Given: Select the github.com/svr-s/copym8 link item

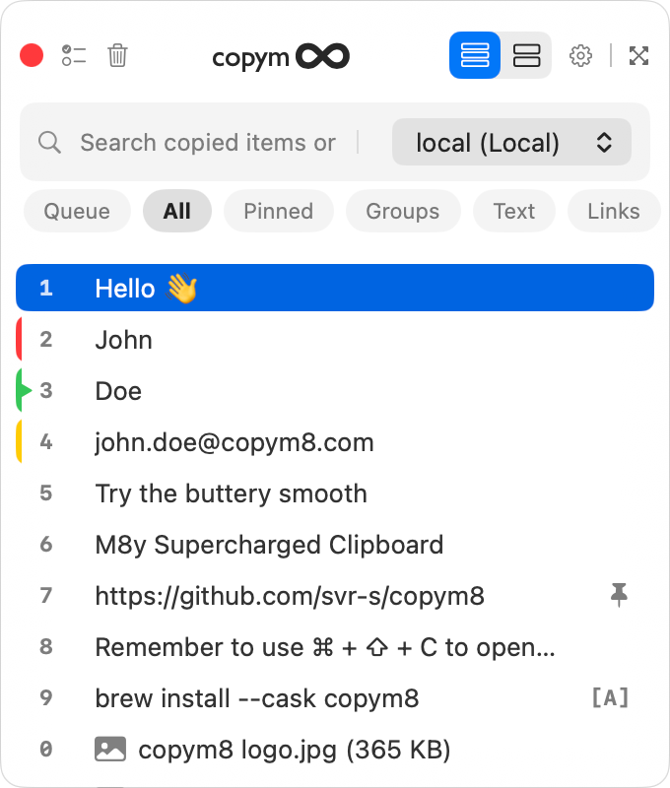Looking at the screenshot, I should point(335,596).
